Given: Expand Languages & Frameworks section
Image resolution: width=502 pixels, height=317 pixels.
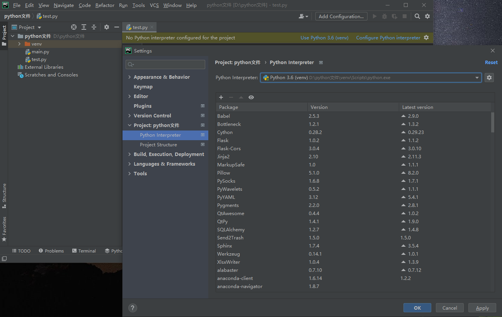Looking at the screenshot, I should coord(129,164).
